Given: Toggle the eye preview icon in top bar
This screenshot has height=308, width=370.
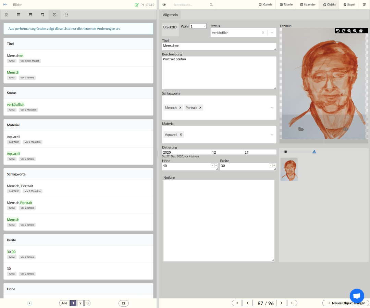Looking at the screenshot, I should coord(164,5).
